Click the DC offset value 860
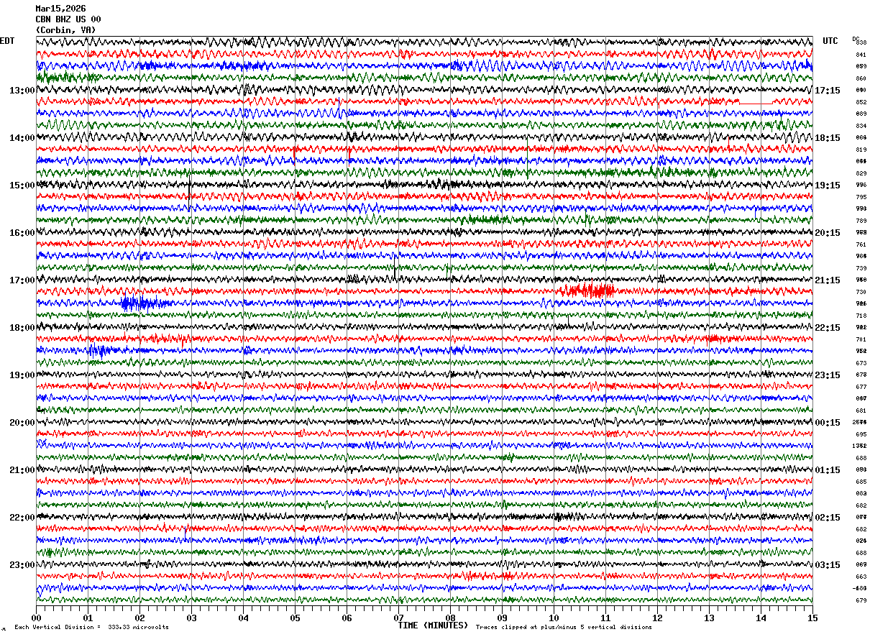The image size is (870, 637). tap(861, 78)
